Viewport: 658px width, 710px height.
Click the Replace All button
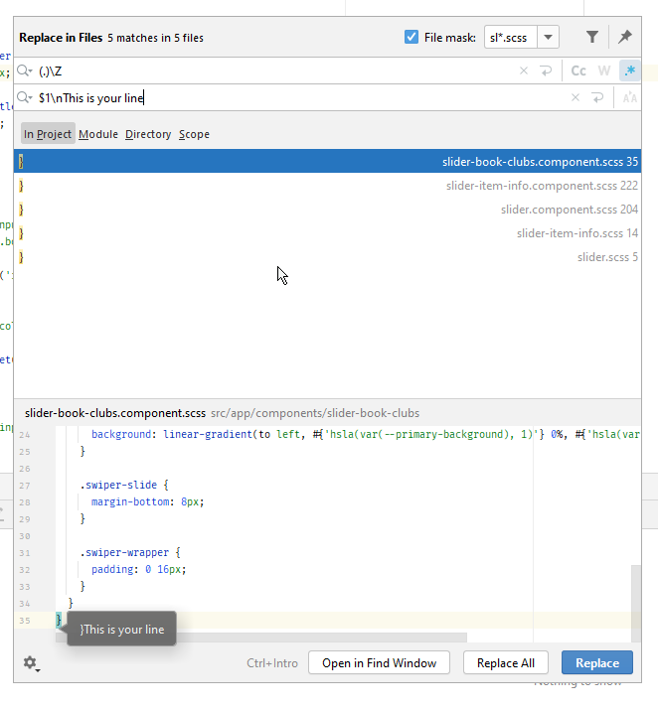tap(506, 662)
